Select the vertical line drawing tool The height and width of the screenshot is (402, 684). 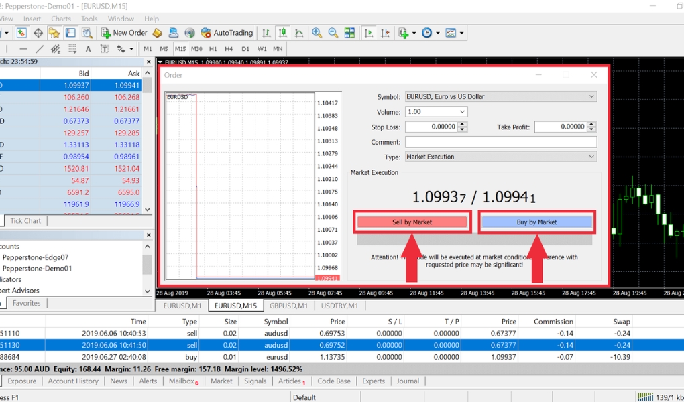pyautogui.click(x=7, y=49)
